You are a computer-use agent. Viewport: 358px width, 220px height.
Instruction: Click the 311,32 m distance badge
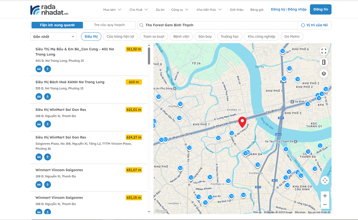click(134, 49)
